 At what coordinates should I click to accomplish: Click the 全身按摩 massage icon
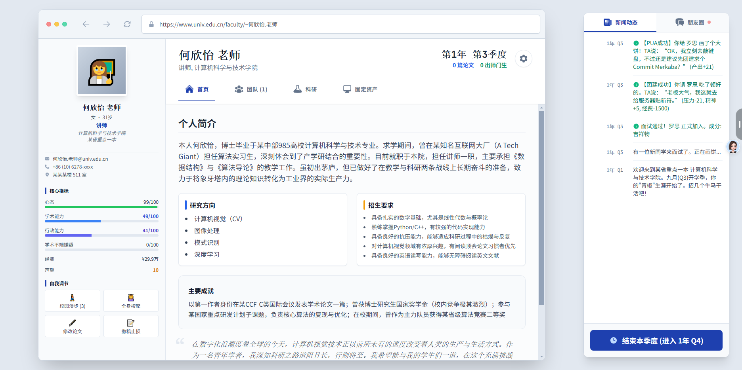(x=131, y=298)
